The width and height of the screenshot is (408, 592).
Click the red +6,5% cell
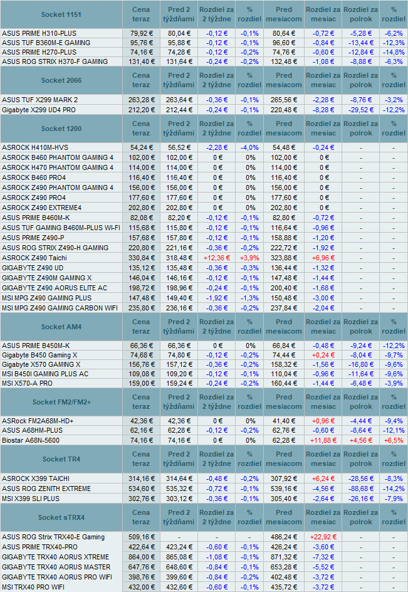tap(394, 440)
